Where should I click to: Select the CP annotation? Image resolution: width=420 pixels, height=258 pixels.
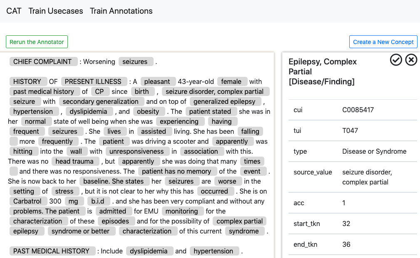coord(100,91)
